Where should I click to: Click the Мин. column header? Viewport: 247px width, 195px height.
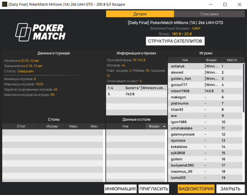pyautogui.click(x=94, y=126)
